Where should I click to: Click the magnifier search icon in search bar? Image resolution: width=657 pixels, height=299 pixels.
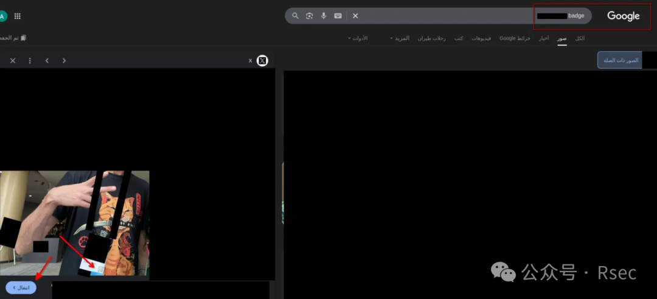(x=296, y=16)
